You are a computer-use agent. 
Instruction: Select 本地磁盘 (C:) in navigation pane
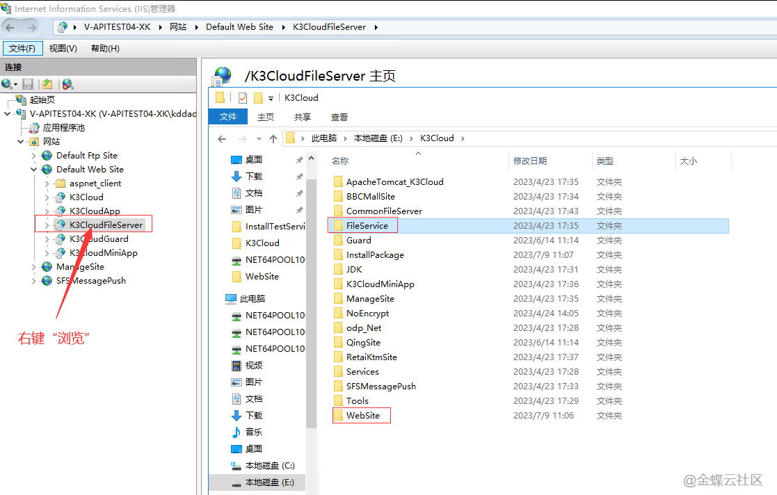pos(270,466)
